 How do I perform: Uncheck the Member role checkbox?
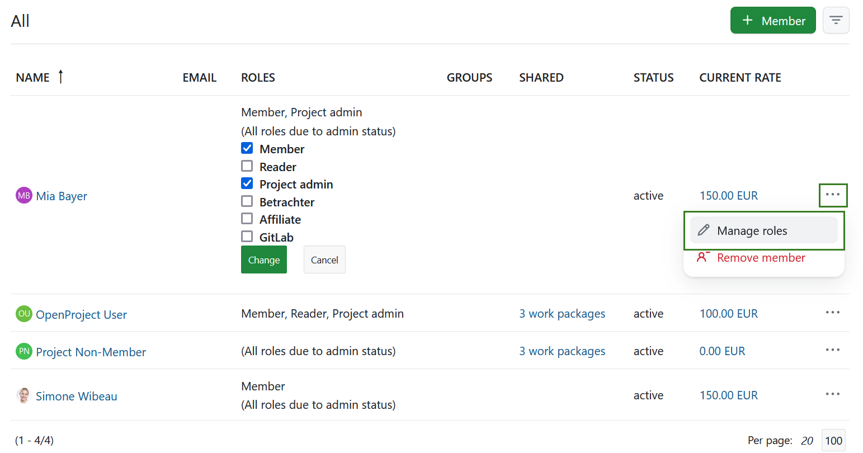[247, 148]
